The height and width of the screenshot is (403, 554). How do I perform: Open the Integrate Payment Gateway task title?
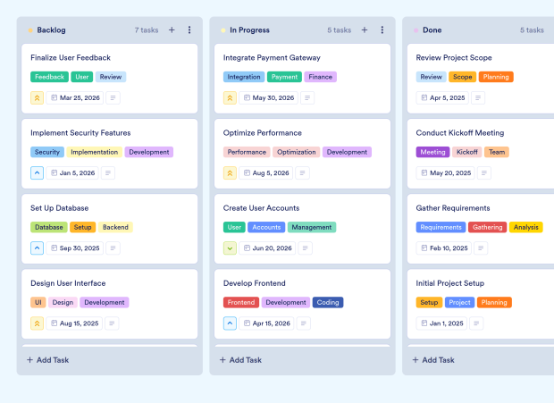(x=272, y=57)
